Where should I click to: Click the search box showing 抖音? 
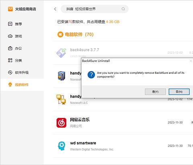click(94, 9)
